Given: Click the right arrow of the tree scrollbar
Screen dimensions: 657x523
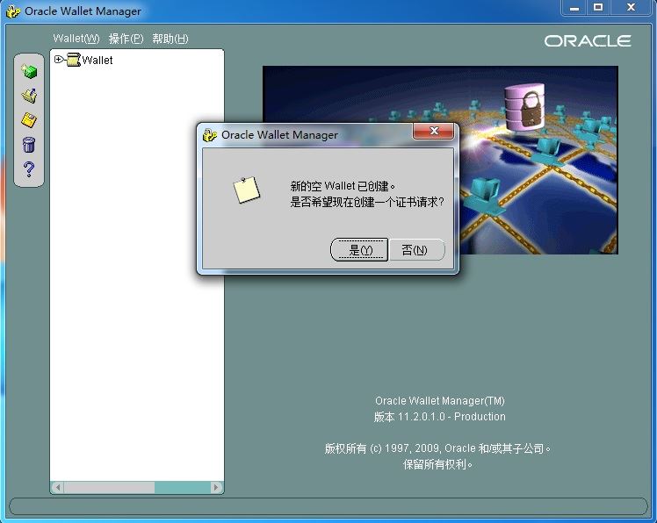Looking at the screenshot, I should pos(216,487).
